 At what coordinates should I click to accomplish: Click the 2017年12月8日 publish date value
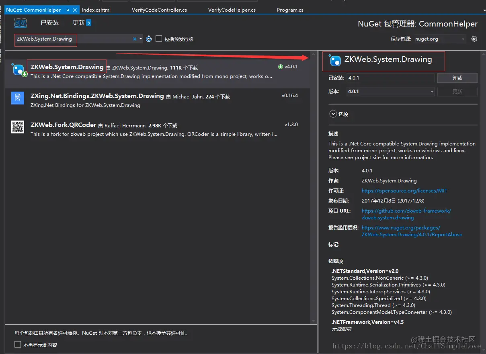[x=393, y=201]
